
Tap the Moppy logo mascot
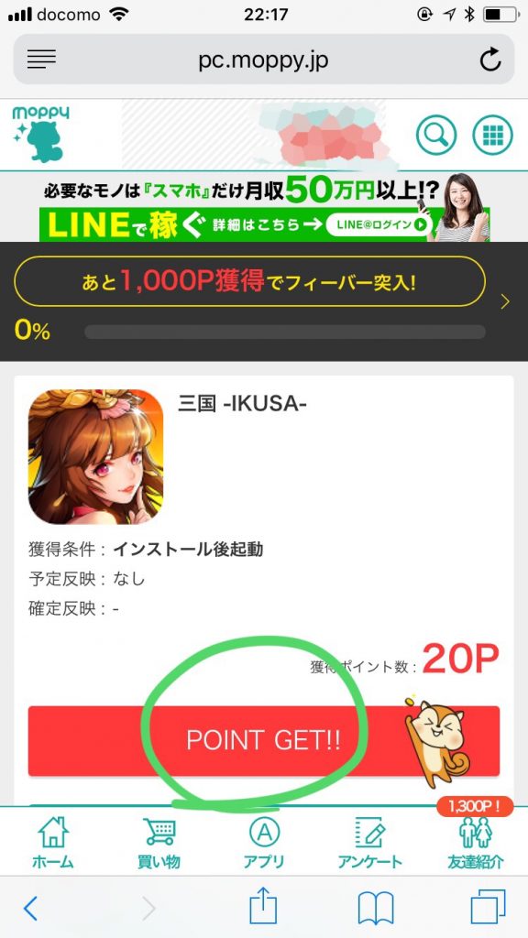(41, 135)
